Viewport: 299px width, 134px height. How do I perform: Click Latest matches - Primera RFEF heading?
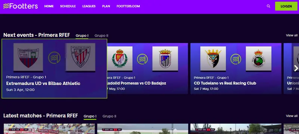41,116
